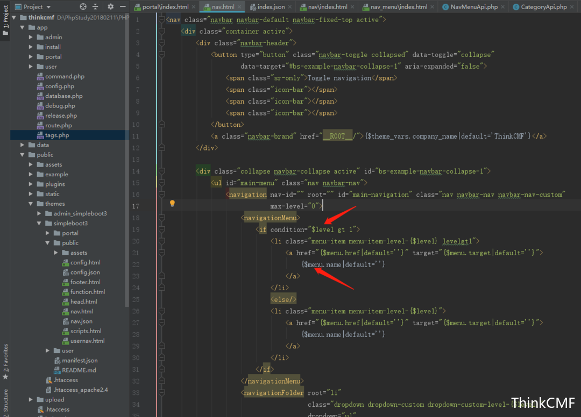581x417 pixels.
Task: Fold the nav element at line 1
Action: (x=162, y=19)
